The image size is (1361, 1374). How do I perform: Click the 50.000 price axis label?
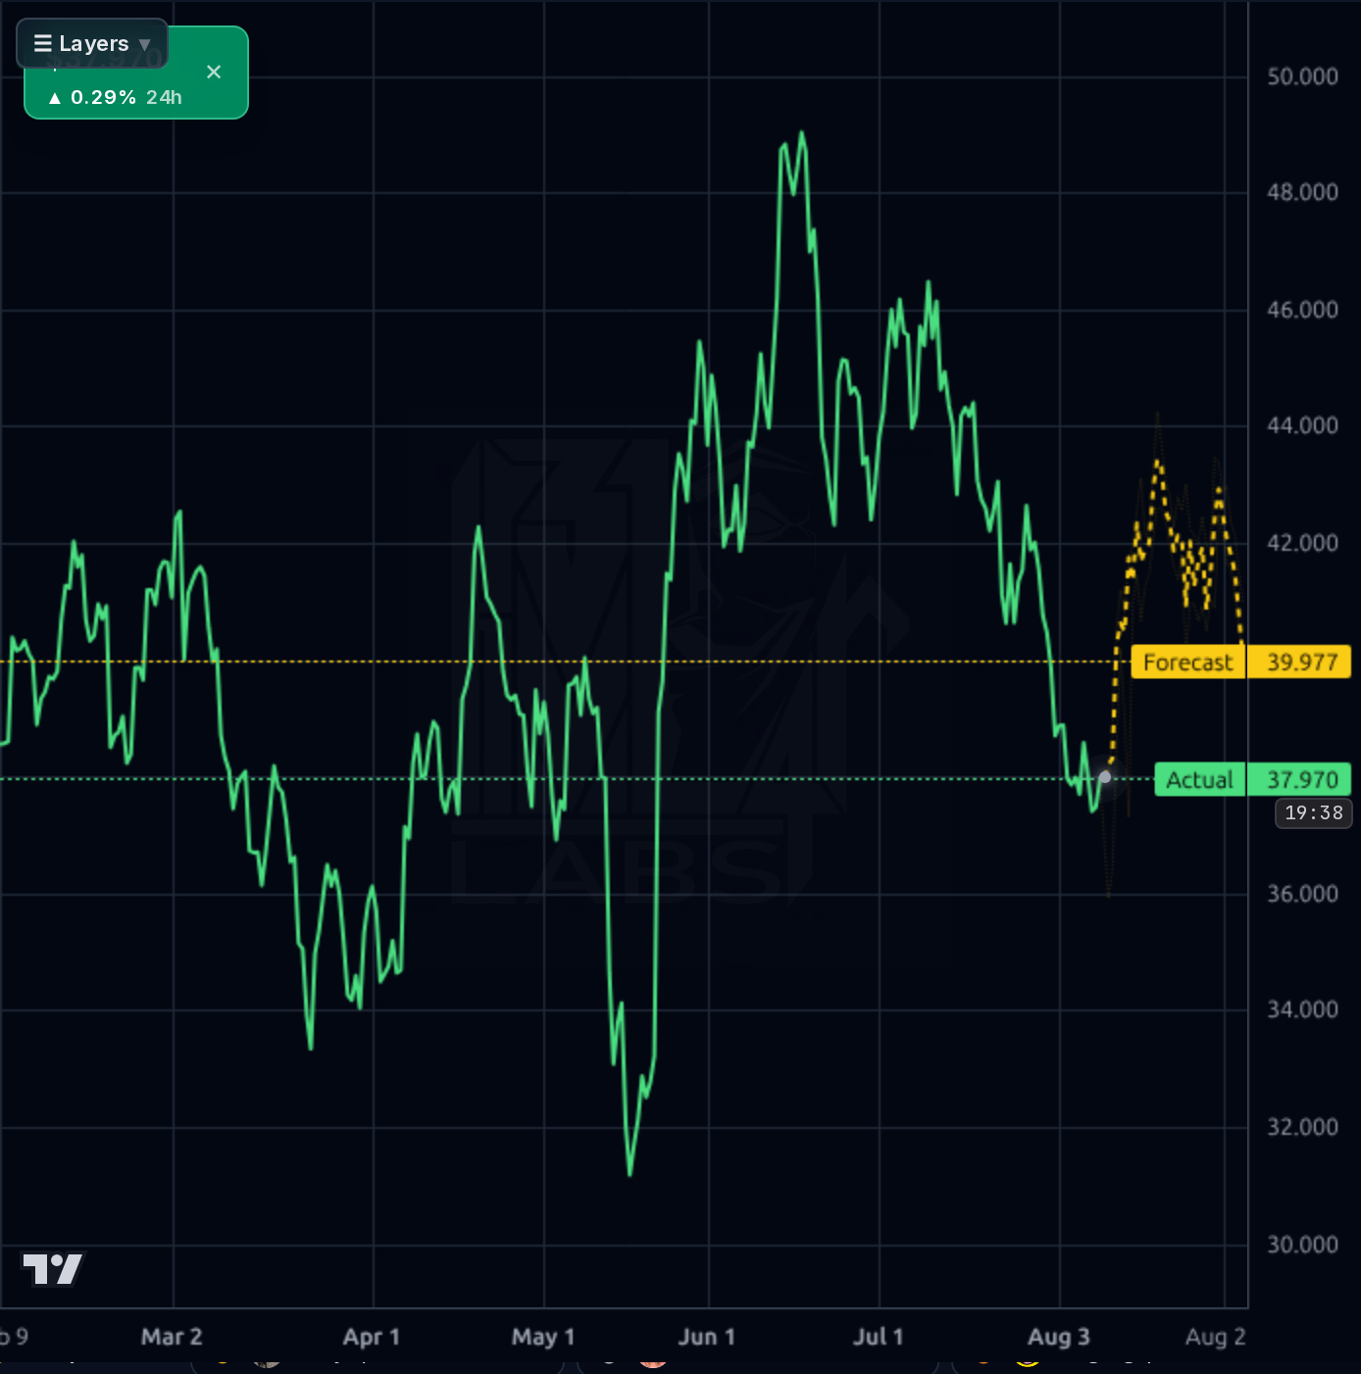[x=1302, y=76]
